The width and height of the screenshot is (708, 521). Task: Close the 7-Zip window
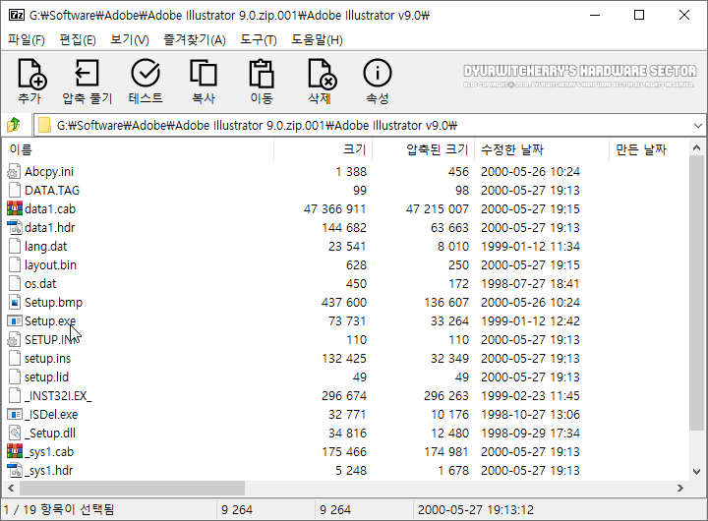pos(684,15)
